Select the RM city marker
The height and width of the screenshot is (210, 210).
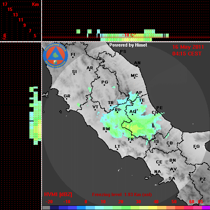click(x=106, y=131)
